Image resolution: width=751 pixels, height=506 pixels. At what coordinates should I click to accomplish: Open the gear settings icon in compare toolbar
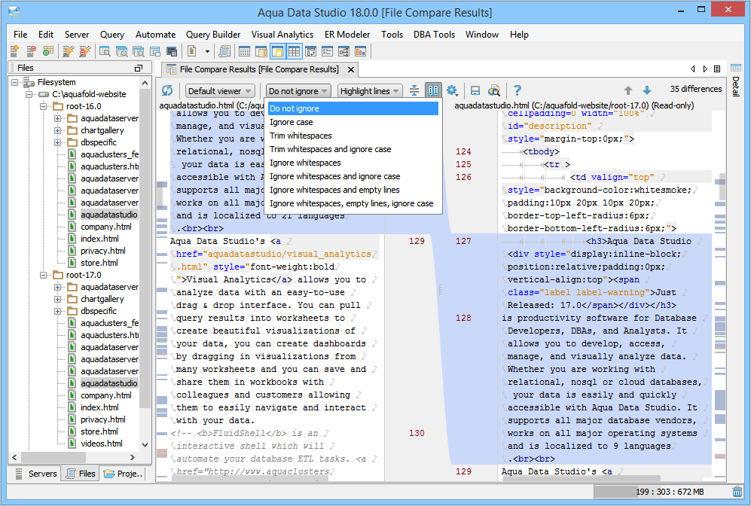click(x=452, y=90)
